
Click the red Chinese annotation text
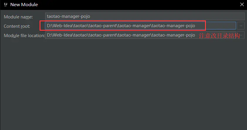coord(220,36)
